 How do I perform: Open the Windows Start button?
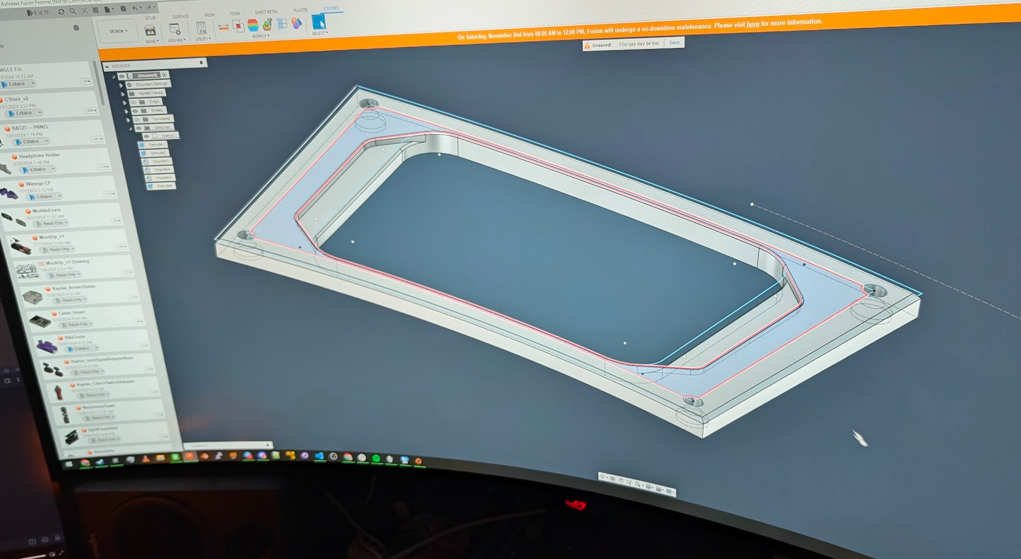tap(70, 464)
